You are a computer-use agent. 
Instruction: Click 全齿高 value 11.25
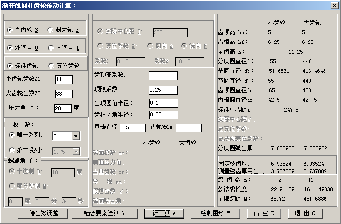click(296, 52)
